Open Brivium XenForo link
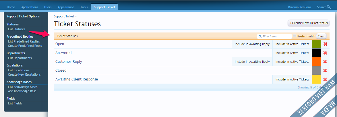Viewport: 337px width, 117px height. (299, 7)
